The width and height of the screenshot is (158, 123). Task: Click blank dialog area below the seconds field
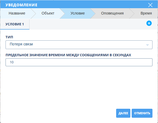(x=79, y=87)
